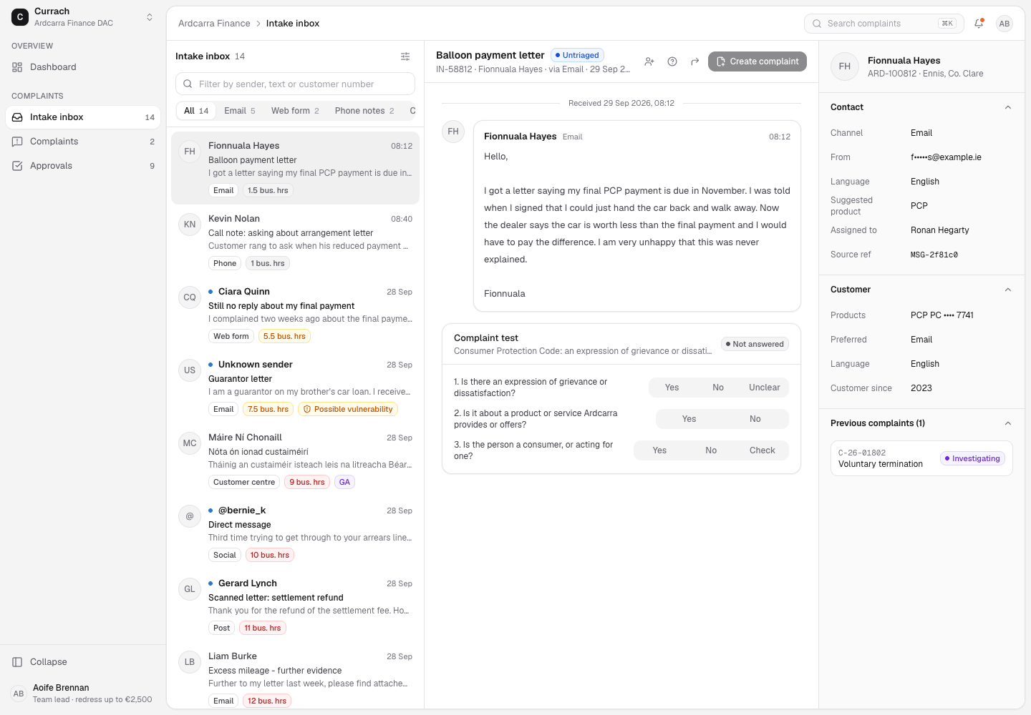This screenshot has height=715, width=1031.
Task: Open Kevin Nolan's call note message
Action: pyautogui.click(x=295, y=241)
